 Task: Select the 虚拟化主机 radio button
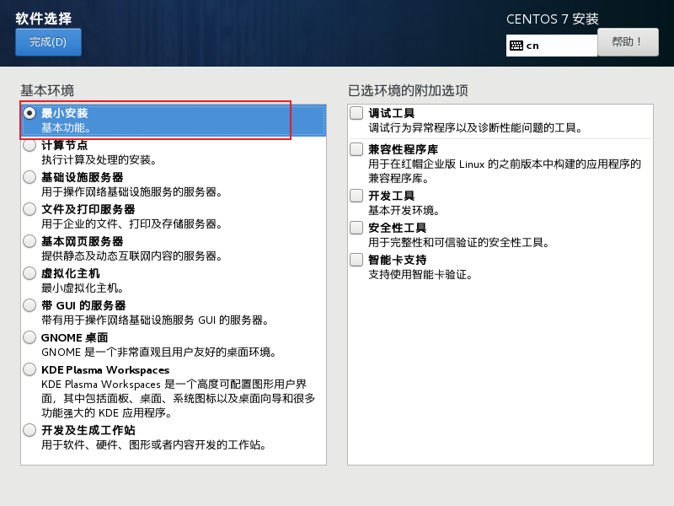coord(29,273)
